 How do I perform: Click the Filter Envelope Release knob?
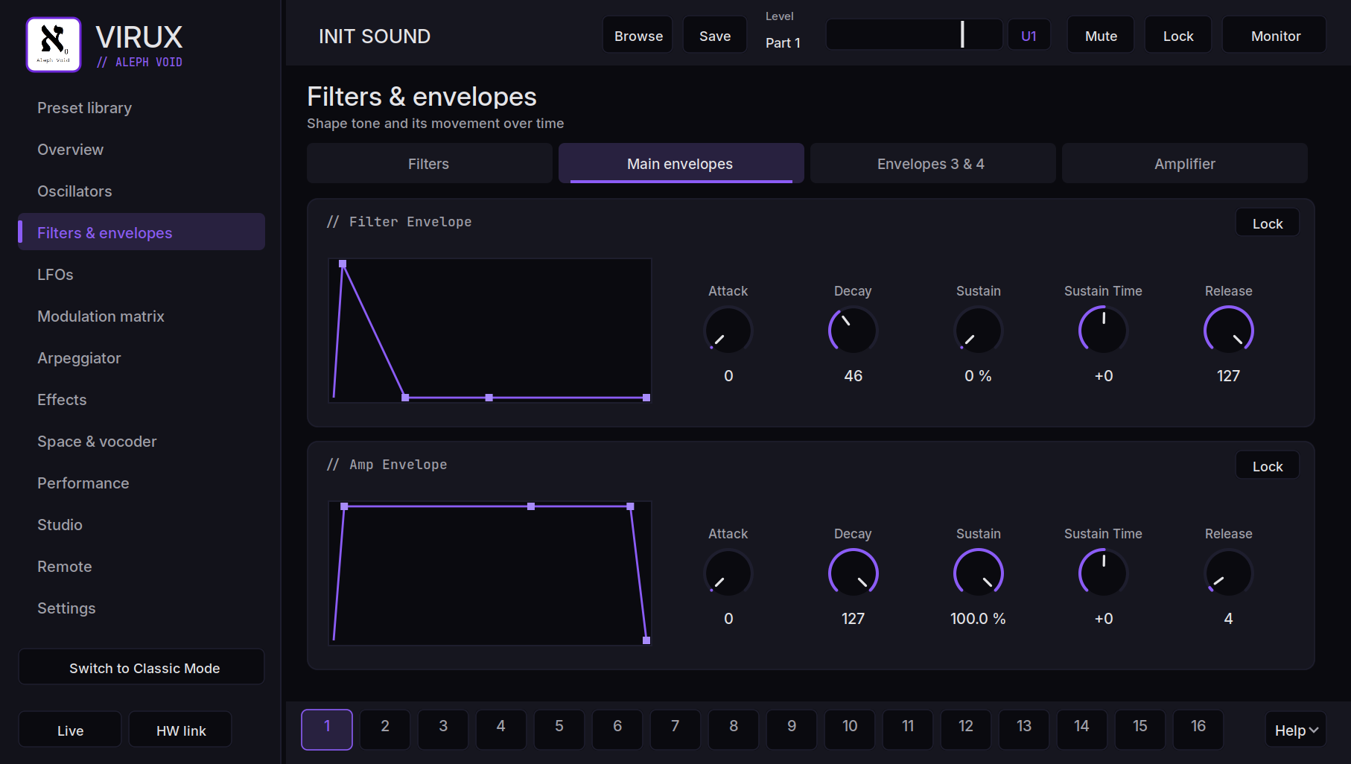click(1229, 331)
